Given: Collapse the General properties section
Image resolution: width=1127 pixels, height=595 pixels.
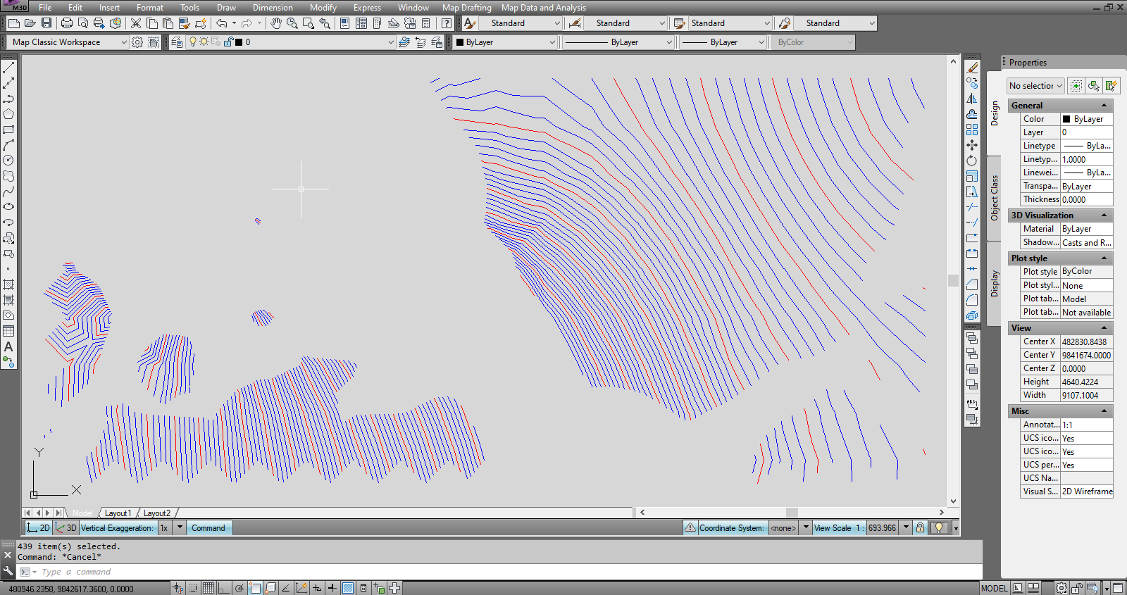Looking at the screenshot, I should [1104, 106].
